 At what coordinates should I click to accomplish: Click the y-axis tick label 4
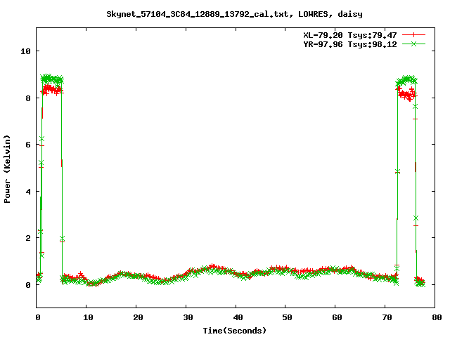tap(27, 192)
